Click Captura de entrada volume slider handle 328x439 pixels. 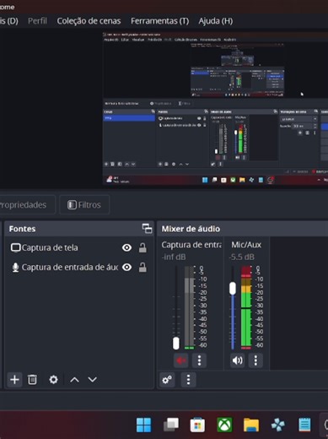coord(176,343)
